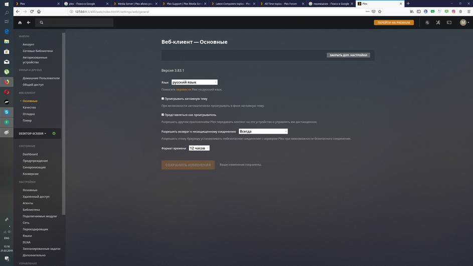The width and height of the screenshot is (473, 266).
Task: Click the Instagram extension icon
Action: point(453,12)
